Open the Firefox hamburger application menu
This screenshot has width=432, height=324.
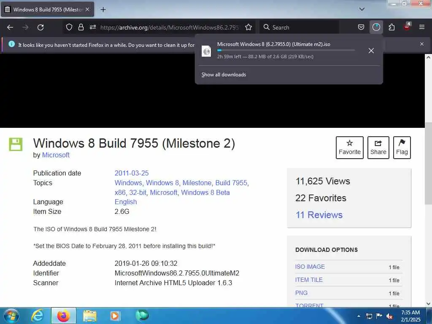click(422, 27)
